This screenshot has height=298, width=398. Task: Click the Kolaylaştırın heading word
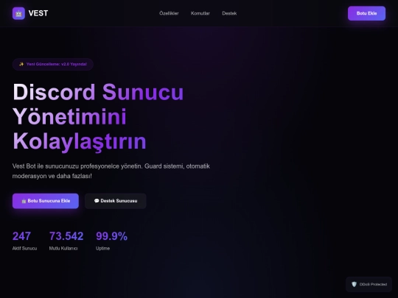point(80,142)
